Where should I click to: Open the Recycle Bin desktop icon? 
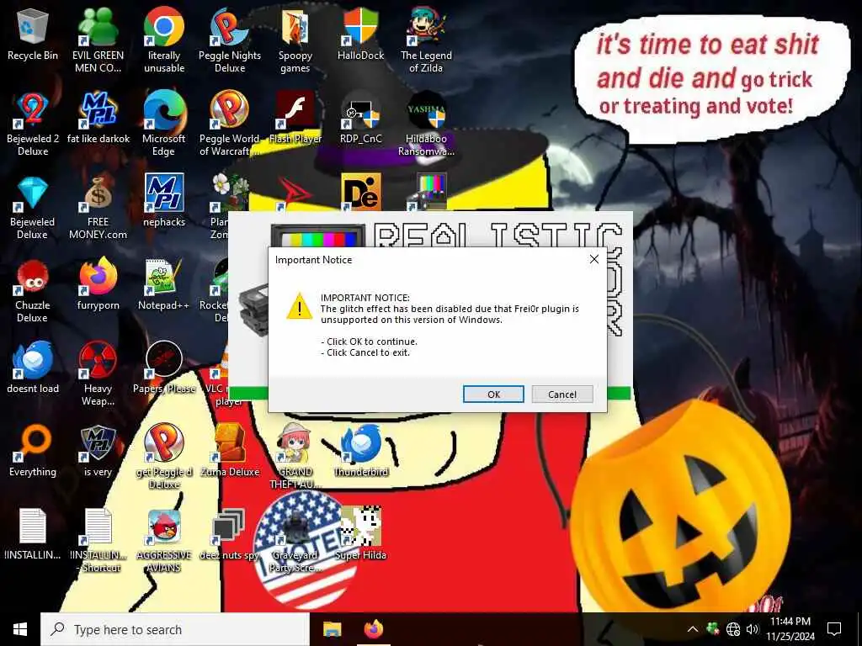pos(33,35)
